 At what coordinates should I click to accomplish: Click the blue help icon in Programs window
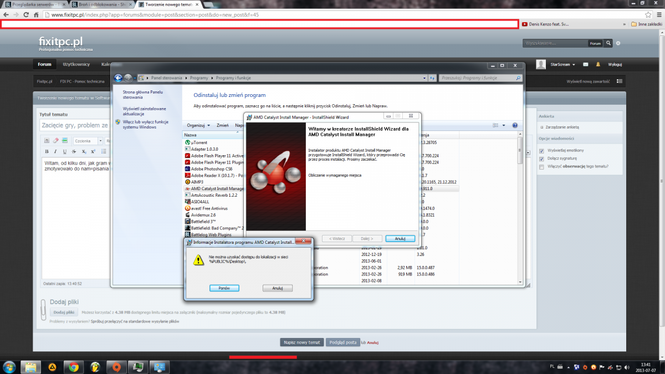[515, 125]
